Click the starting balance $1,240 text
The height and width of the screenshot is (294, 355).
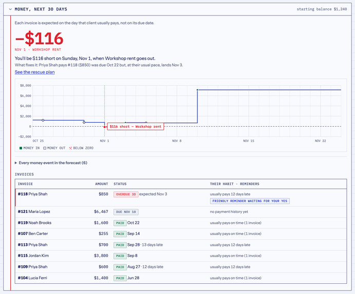tap(322, 9)
